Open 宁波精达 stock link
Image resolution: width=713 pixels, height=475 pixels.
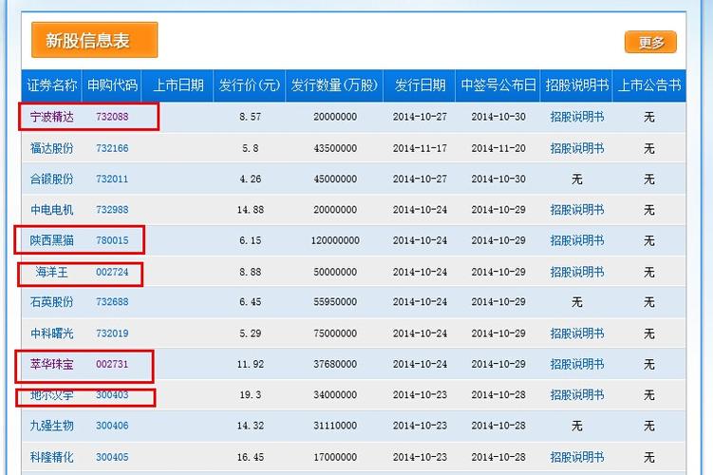point(52,117)
